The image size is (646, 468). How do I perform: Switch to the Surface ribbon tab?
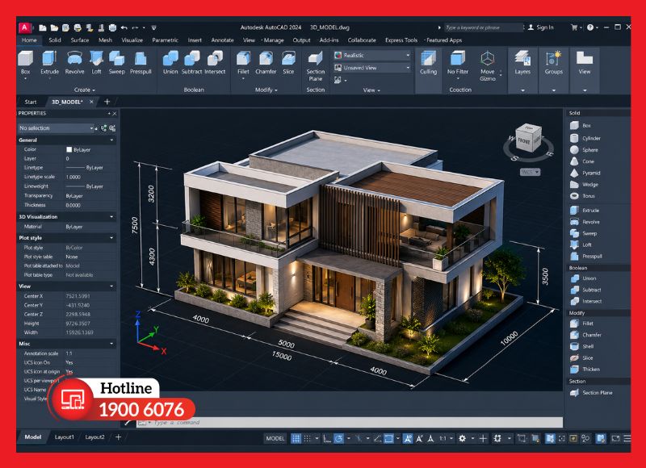[x=79, y=40]
